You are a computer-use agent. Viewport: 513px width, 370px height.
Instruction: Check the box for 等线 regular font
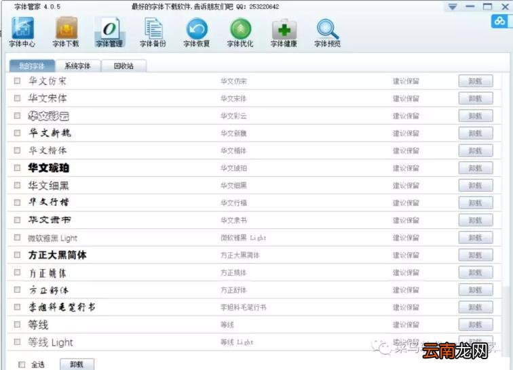click(x=18, y=324)
